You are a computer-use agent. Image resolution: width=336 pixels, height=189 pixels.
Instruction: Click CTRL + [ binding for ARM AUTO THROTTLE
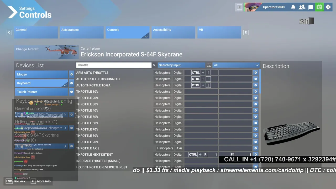(201, 73)
